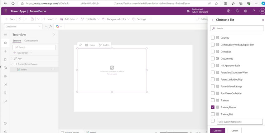Check the Country list checkbox

coord(213,38)
